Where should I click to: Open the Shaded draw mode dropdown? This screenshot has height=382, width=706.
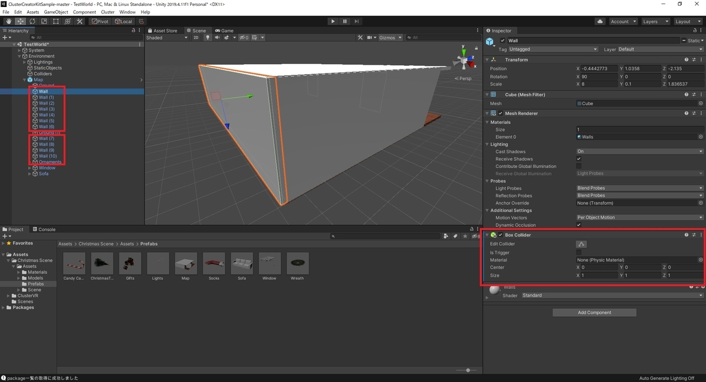click(167, 38)
